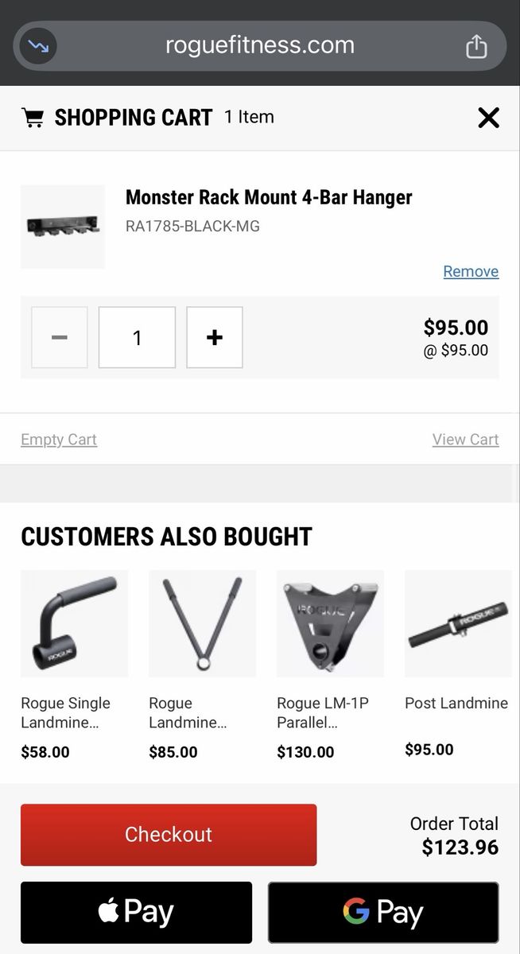Tap the browser share icon

click(x=475, y=46)
